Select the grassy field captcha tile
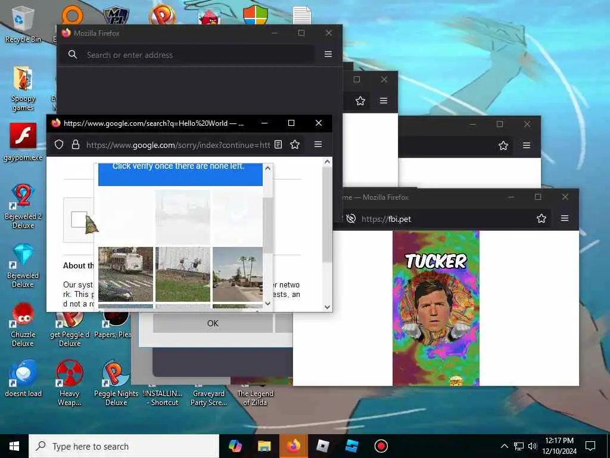 [183, 274]
